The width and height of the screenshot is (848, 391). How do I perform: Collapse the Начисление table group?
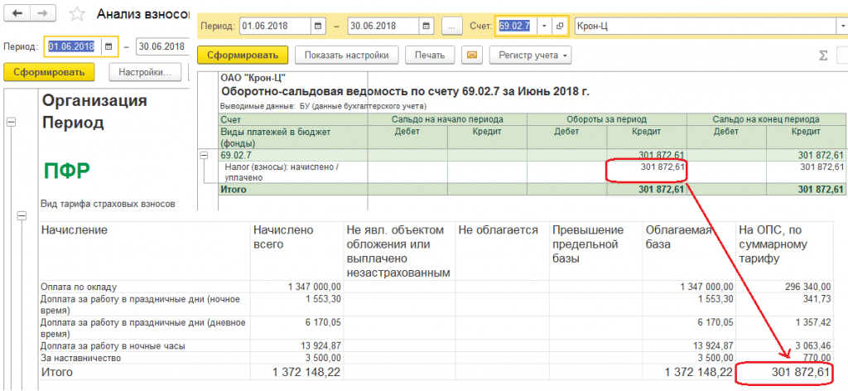click(22, 216)
